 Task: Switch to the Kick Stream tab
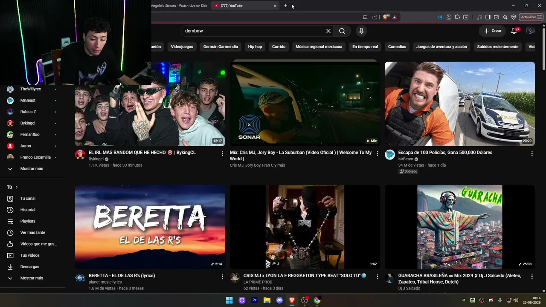tap(179, 6)
